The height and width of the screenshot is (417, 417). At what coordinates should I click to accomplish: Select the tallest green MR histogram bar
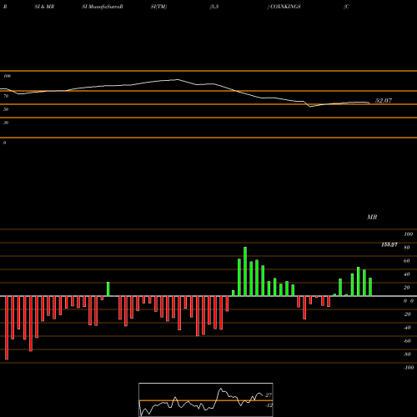245,272
